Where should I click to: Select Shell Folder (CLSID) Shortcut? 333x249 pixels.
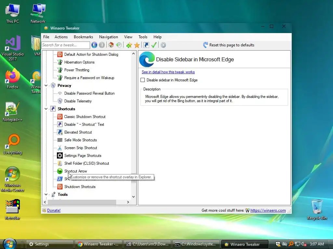(x=87, y=163)
